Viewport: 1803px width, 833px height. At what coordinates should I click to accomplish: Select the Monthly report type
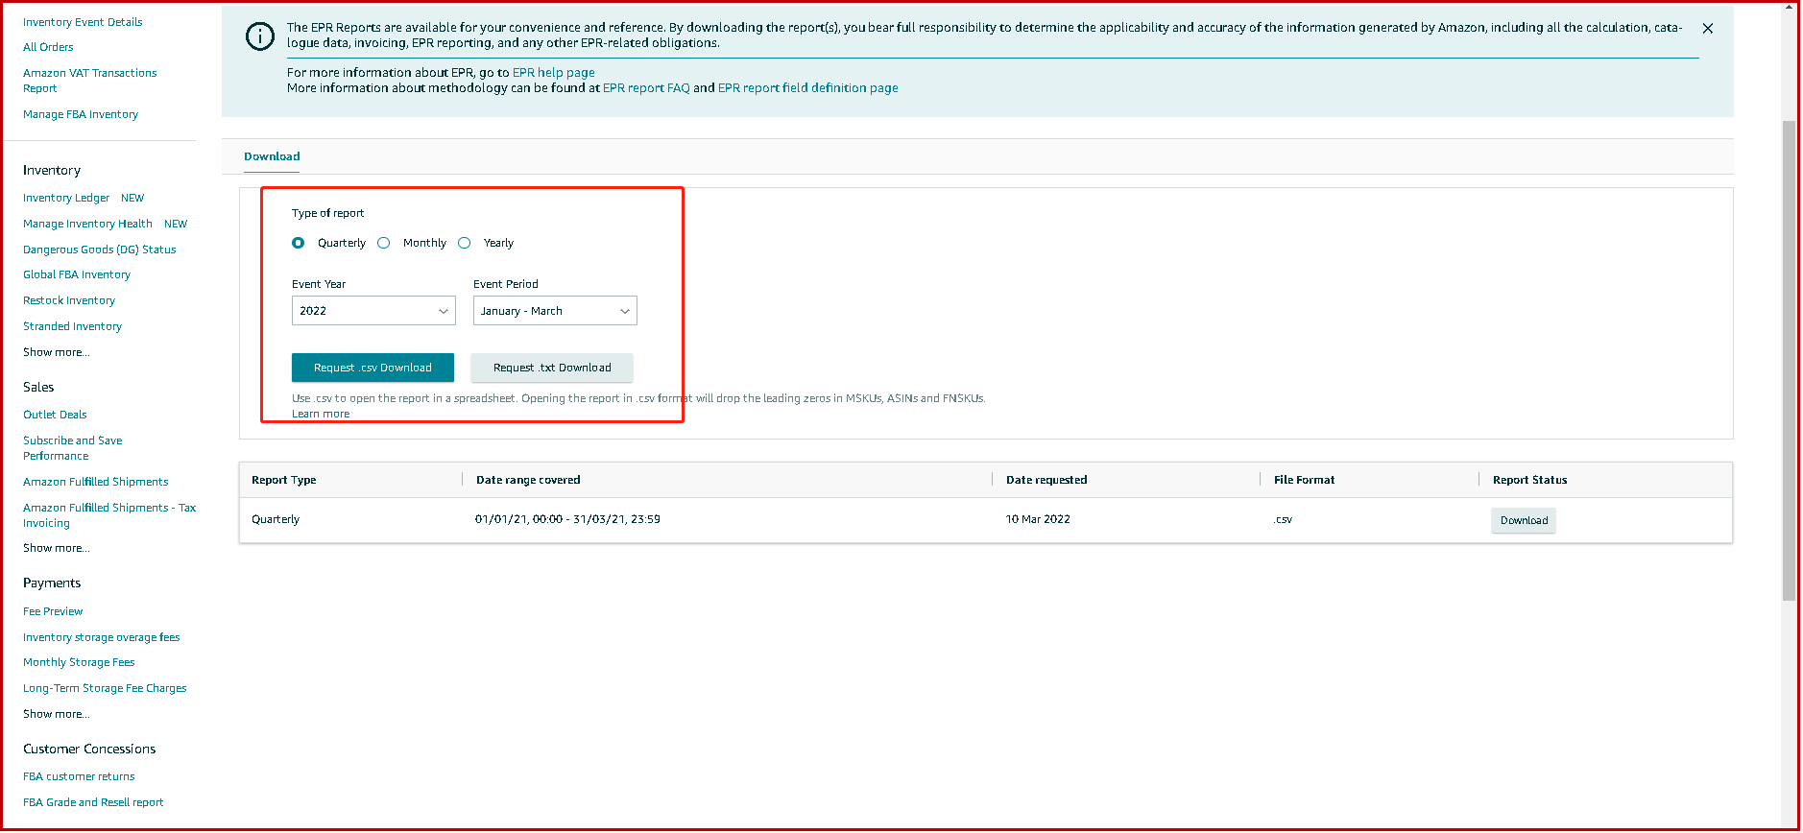[x=384, y=243]
